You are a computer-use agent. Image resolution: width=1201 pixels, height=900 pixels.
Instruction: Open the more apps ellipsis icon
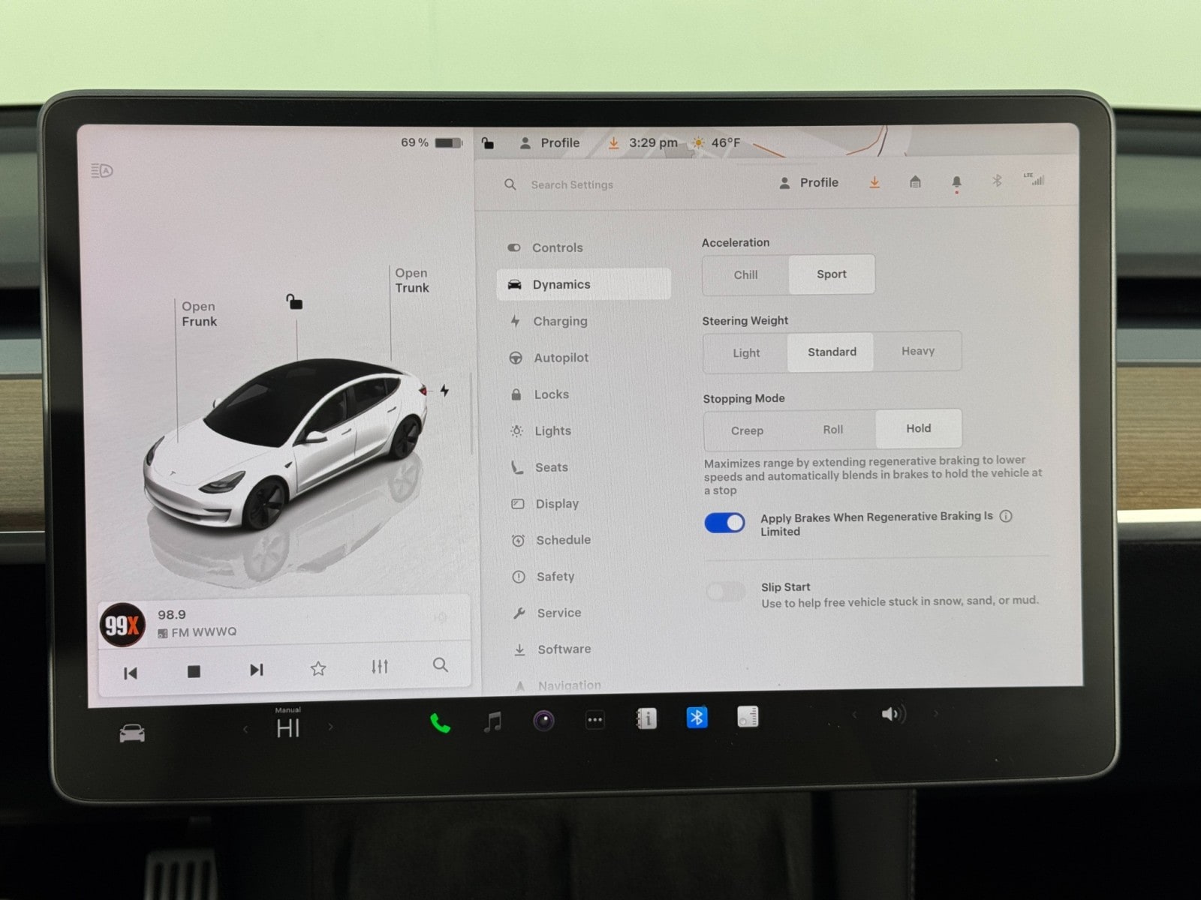click(594, 721)
